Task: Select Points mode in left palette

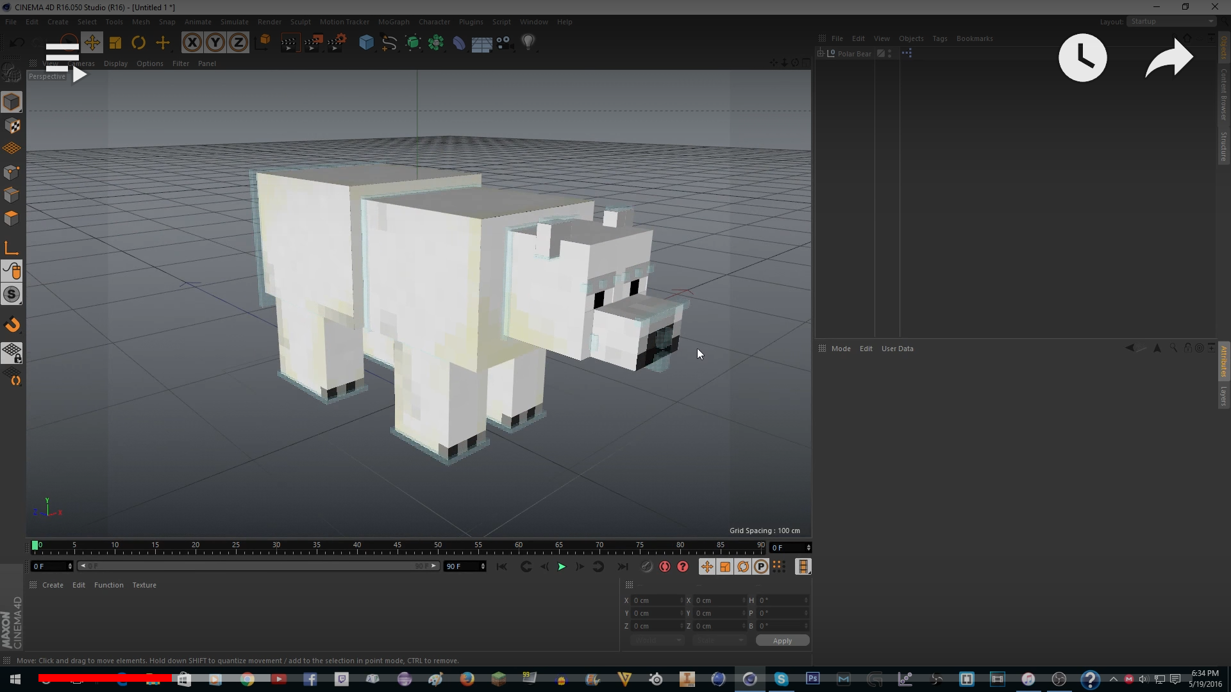Action: tap(12, 172)
